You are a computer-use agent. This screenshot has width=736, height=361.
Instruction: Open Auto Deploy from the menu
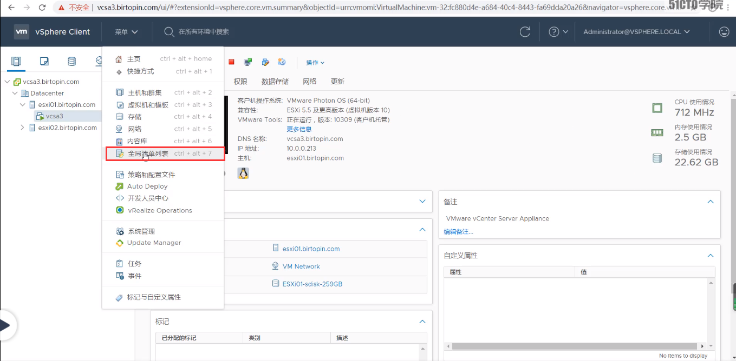[x=163, y=186]
